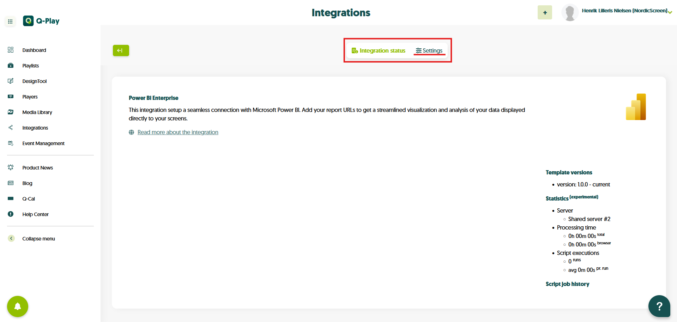Click the green back arrow button
Viewport: 677px width, 322px height.
[121, 50]
